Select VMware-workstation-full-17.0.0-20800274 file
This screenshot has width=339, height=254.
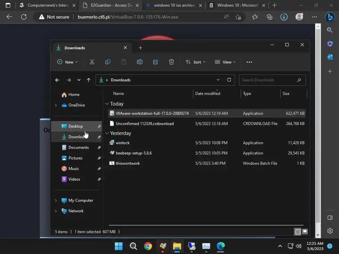pyautogui.click(x=207, y=113)
